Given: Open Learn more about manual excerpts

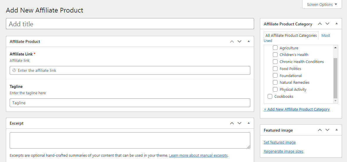Looking at the screenshot, I should [198, 155].
